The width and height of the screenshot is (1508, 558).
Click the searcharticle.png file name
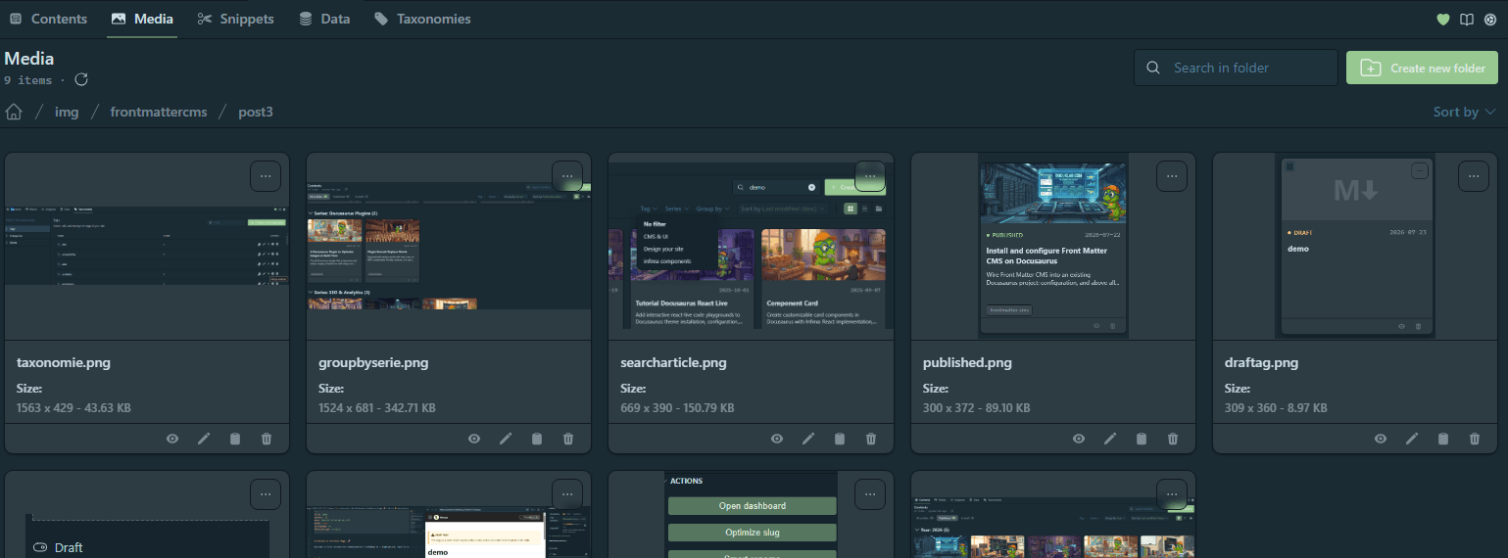[x=674, y=363]
